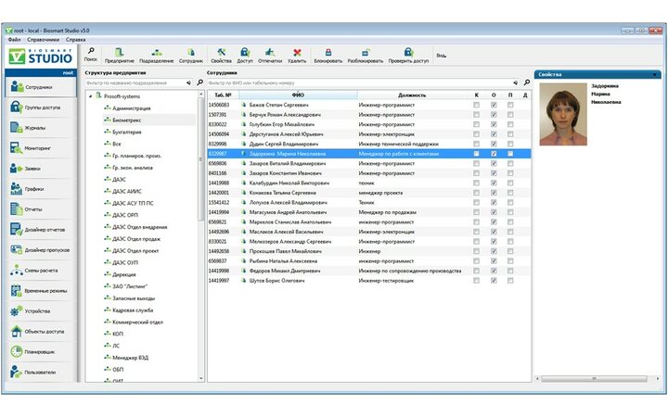Open Журналы in the left sidebar
This screenshot has height=417, width=668.
pyautogui.click(x=35, y=128)
